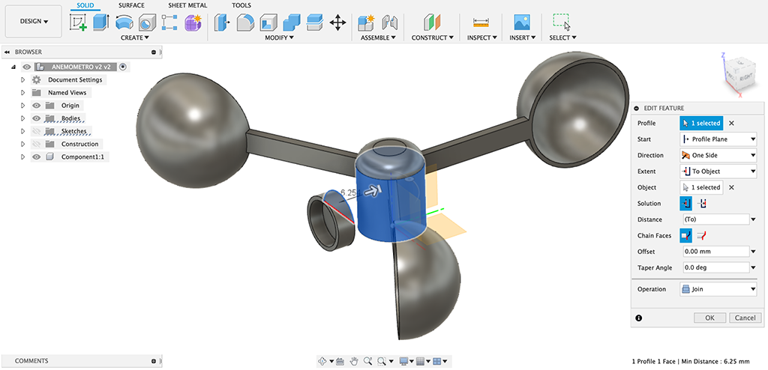Open the CREATE menu
Viewport: 768px width, 370px height.
[135, 37]
